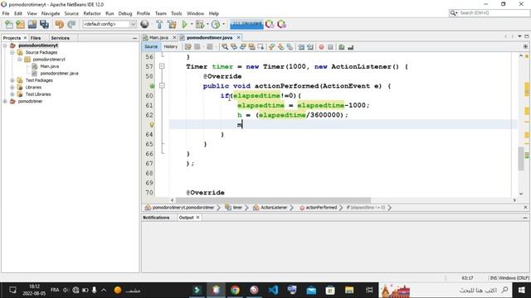
Task: Expand the pomodotimer project node
Action: tap(5, 101)
